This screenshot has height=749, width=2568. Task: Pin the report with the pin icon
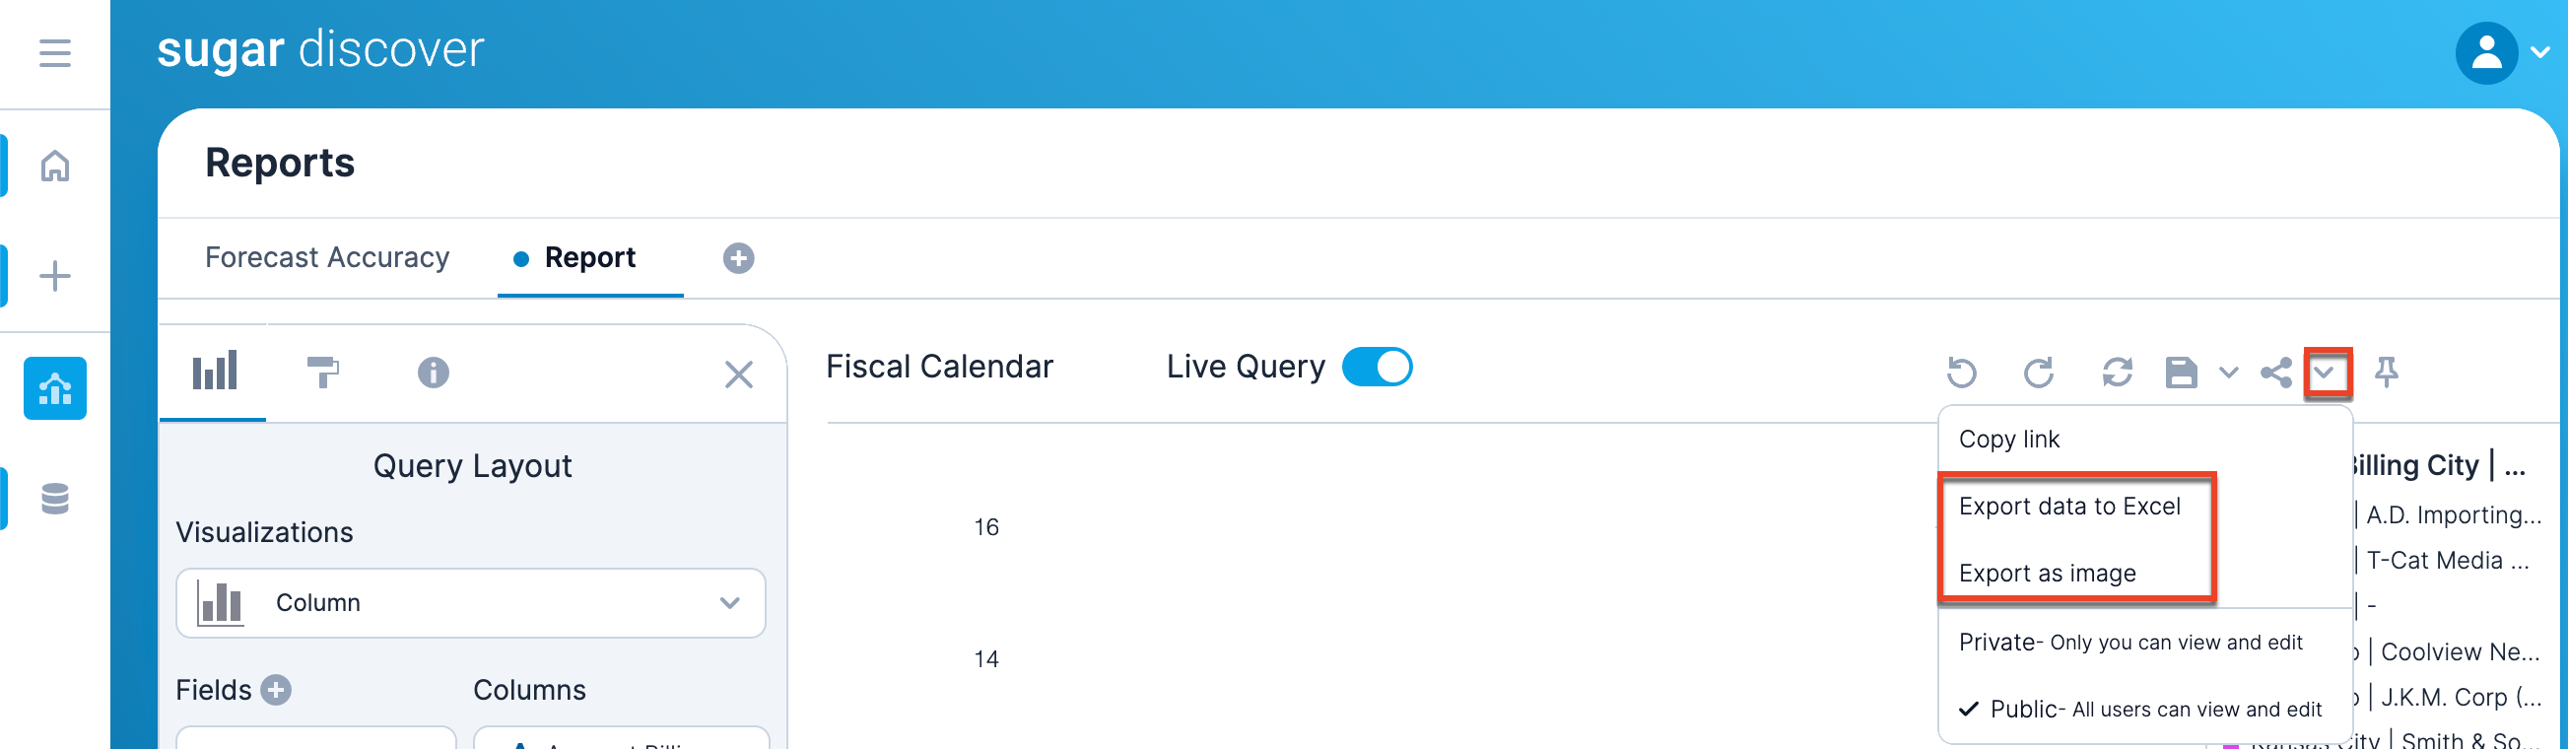pos(2386,372)
